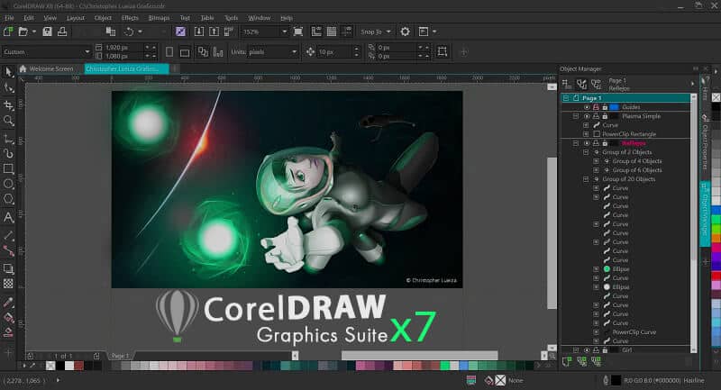Screen dimensions: 721x390
Task: Select the Drop Shadow effects tool
Action: click(8, 268)
